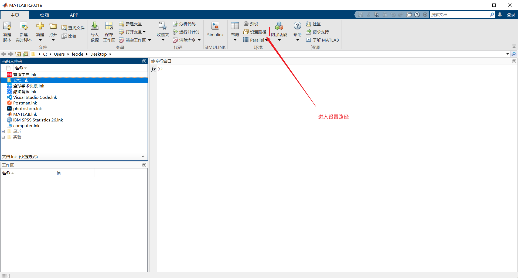Expand the 最近 folder tree node
518x278 pixels.
[x=3, y=131]
